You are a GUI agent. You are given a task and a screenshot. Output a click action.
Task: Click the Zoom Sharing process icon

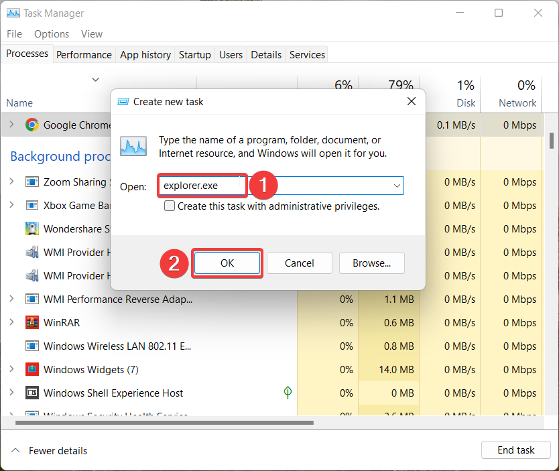pos(32,182)
